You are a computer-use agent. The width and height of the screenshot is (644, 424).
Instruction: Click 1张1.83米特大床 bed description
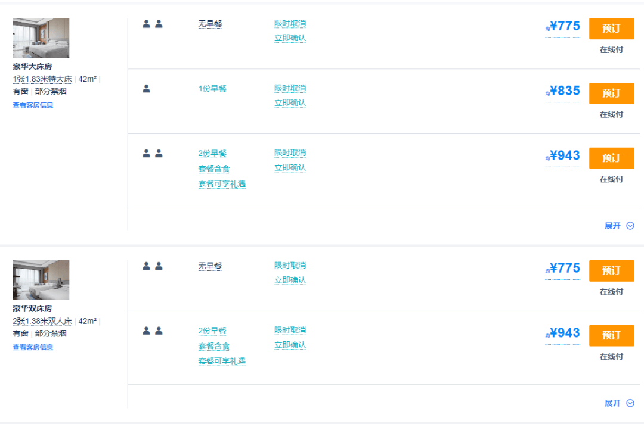pos(42,79)
